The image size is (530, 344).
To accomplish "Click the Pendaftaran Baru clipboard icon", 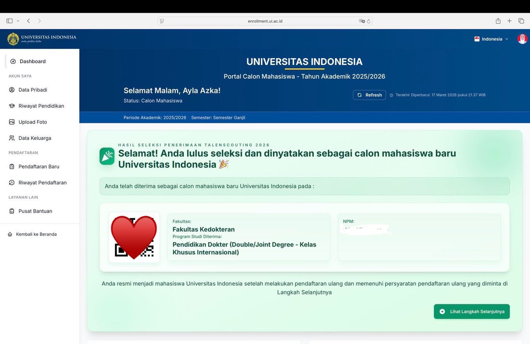I will pyautogui.click(x=12, y=166).
